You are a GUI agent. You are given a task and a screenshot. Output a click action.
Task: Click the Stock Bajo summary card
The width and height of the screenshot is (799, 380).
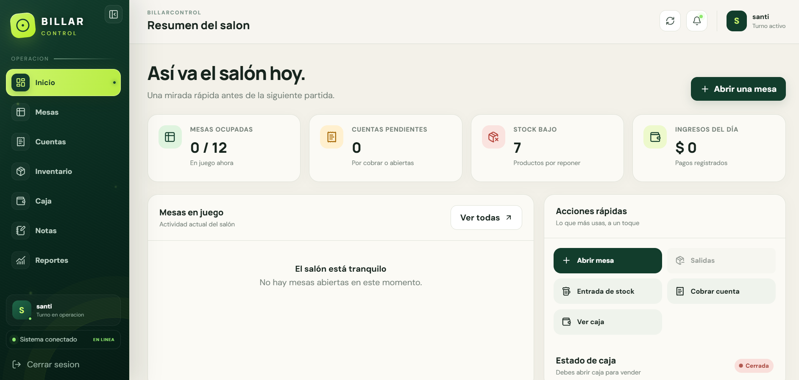point(547,148)
